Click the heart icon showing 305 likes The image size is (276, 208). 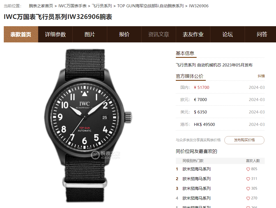click(x=248, y=189)
